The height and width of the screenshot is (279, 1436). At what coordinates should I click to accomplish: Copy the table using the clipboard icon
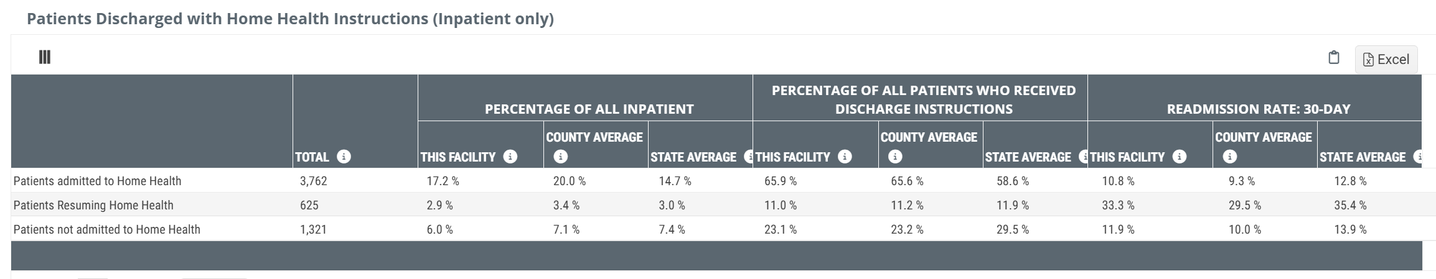[1333, 58]
